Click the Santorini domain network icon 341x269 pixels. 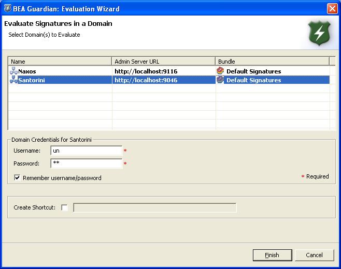point(13,80)
